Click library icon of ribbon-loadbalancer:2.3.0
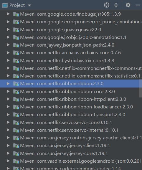 click(x=16, y=107)
